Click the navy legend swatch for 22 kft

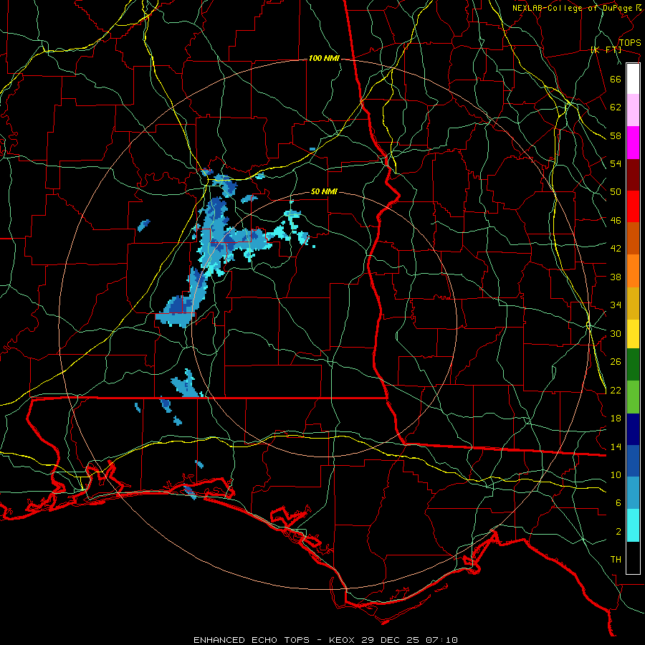pos(633,429)
